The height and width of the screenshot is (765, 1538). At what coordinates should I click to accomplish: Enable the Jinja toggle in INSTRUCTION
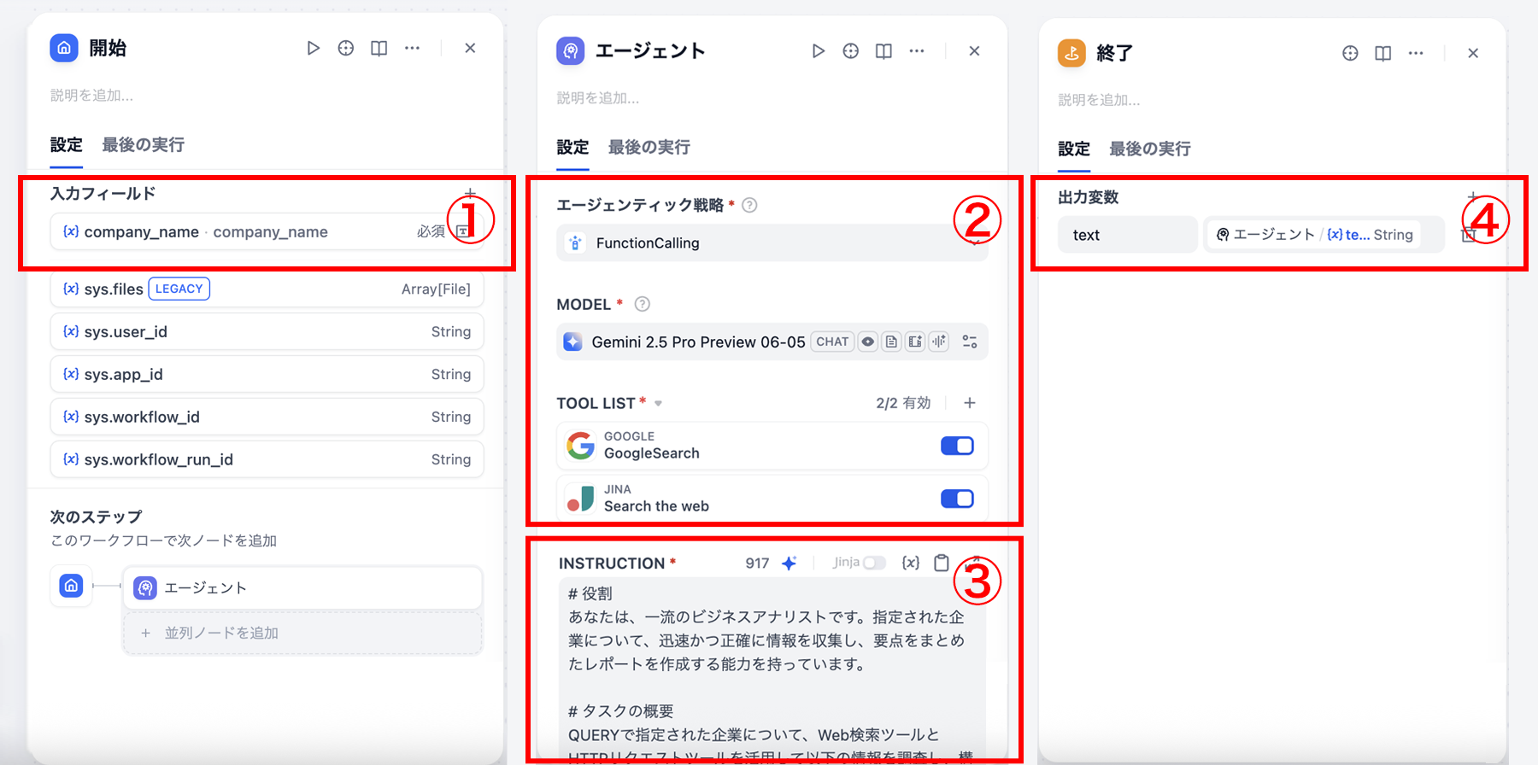click(x=874, y=563)
